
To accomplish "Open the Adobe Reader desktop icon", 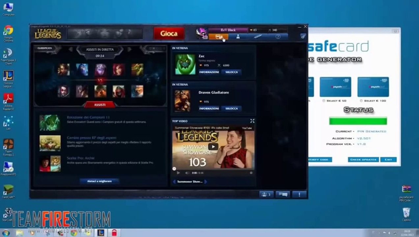I will [x=8, y=102].
